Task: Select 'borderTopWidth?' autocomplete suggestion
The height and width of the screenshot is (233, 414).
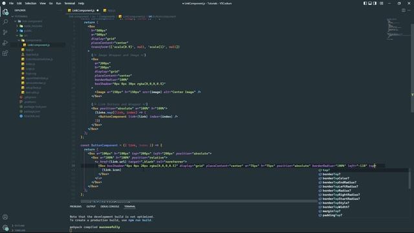Action: 364,207
